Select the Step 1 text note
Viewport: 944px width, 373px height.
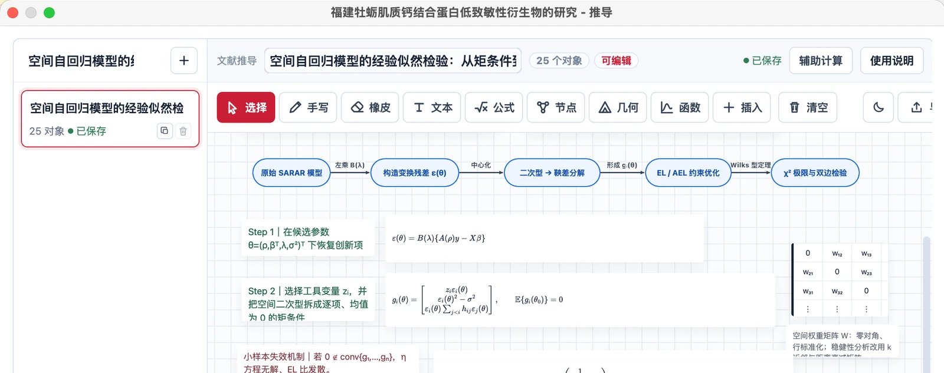click(x=308, y=238)
